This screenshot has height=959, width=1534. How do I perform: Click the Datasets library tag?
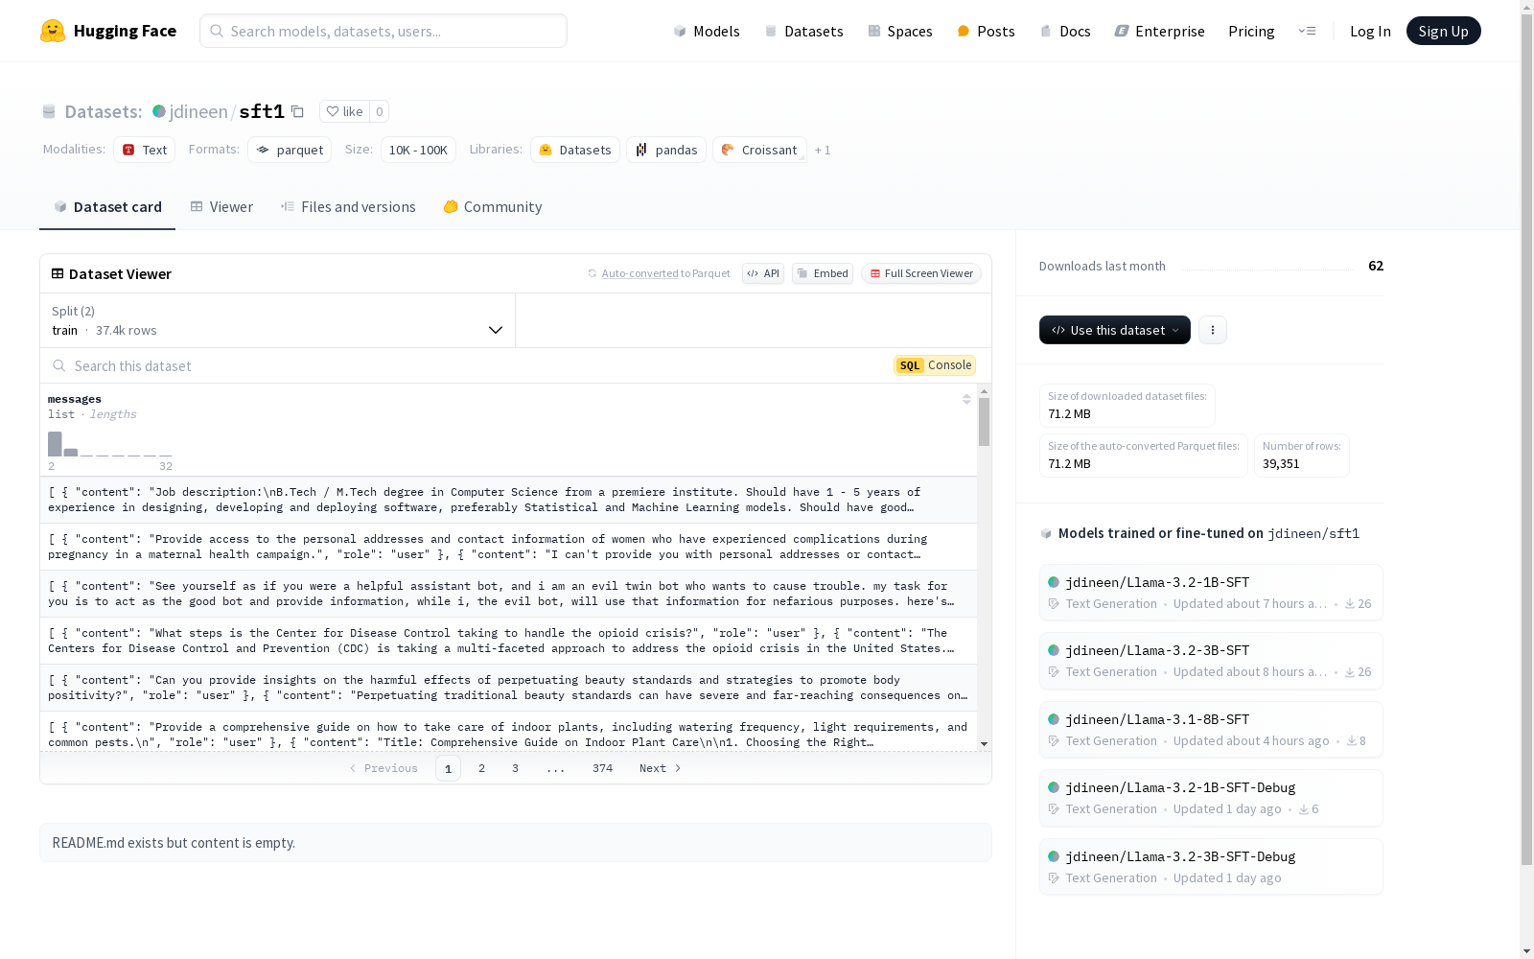pyautogui.click(x=575, y=150)
